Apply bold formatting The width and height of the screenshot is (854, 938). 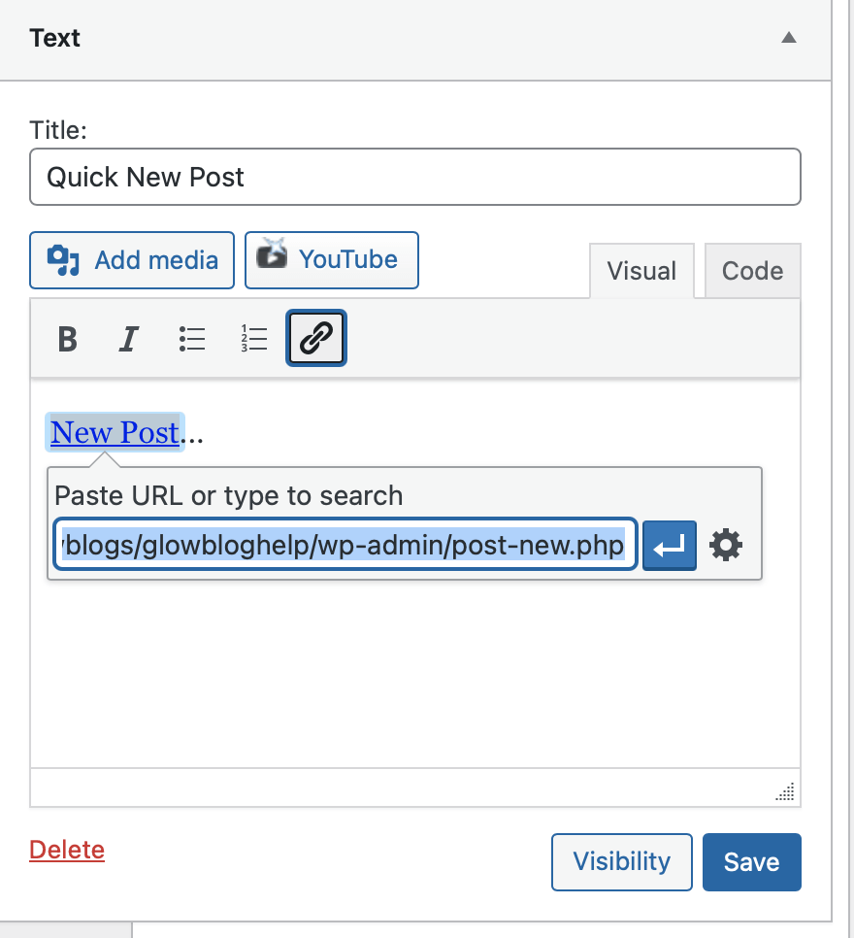[x=67, y=339]
